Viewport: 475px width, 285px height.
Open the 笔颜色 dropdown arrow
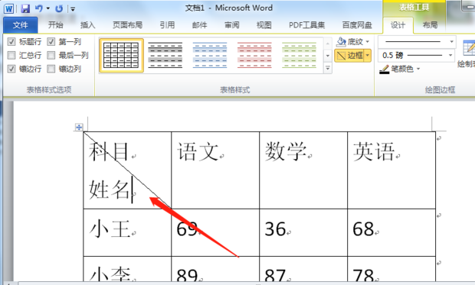(418, 69)
